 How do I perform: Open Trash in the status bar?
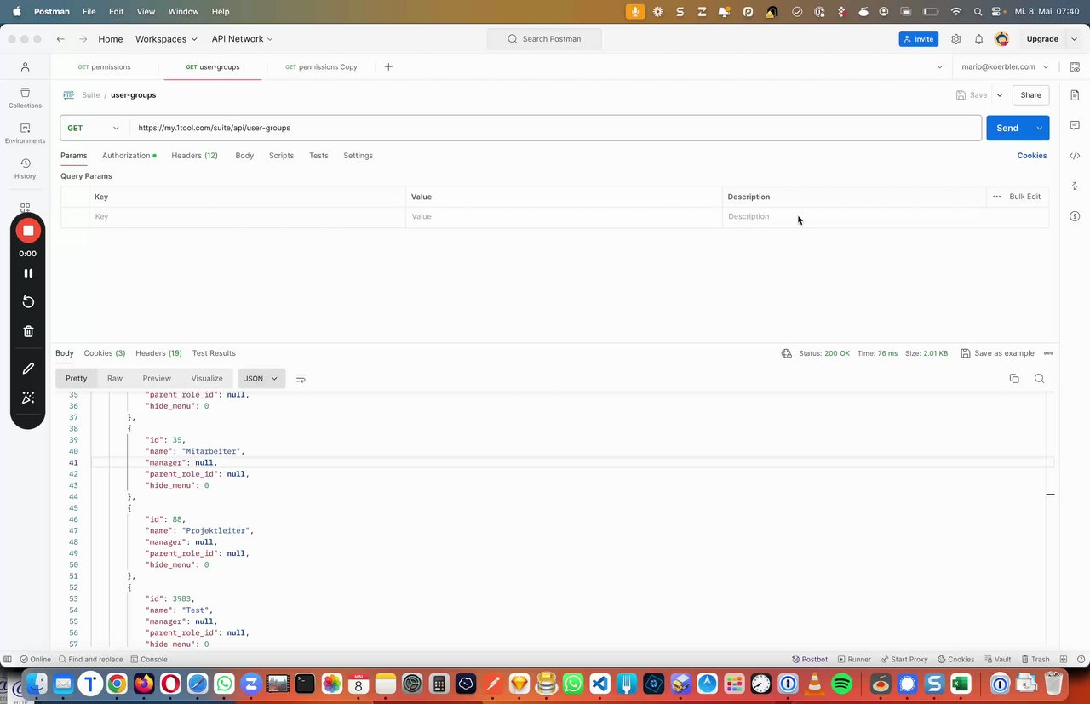(x=1035, y=660)
